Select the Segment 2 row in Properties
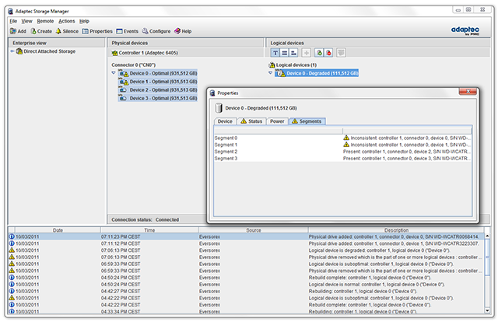This screenshot has width=498, height=322. [x=342, y=152]
